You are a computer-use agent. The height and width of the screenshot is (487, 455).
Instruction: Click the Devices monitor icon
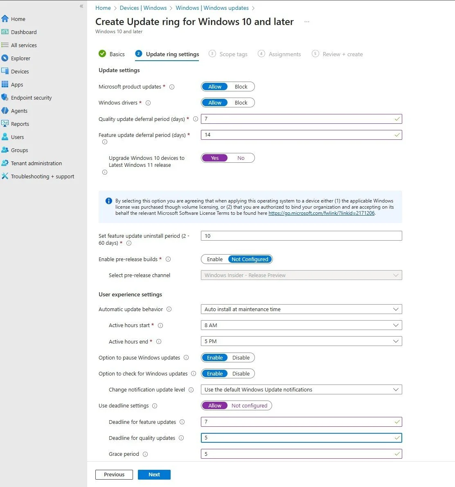[5, 71]
